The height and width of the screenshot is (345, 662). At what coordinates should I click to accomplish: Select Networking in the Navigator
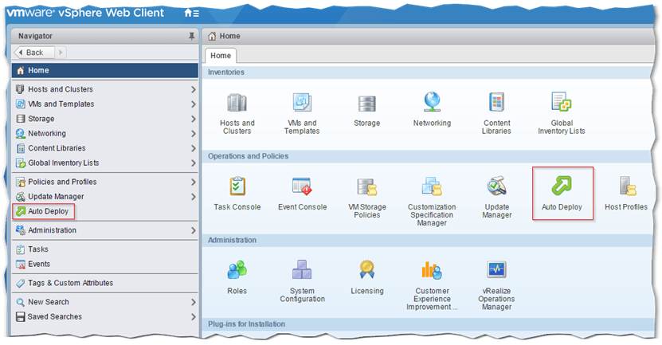(x=104, y=133)
